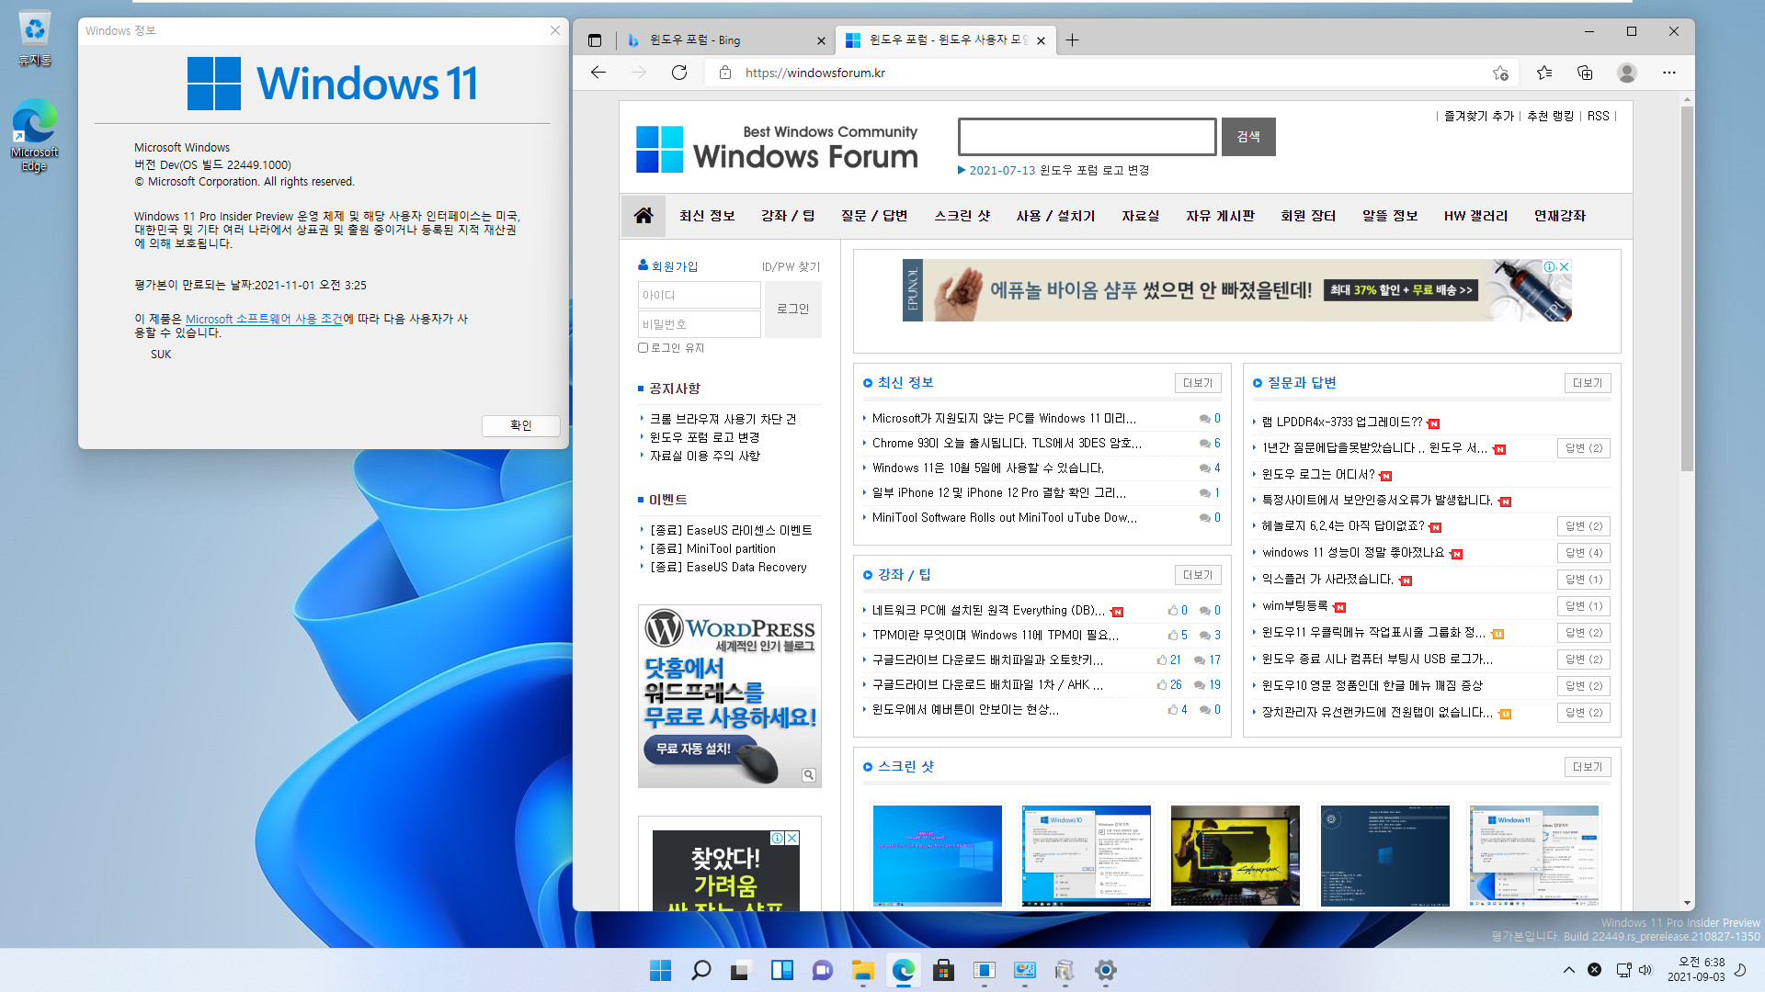This screenshot has height=992, width=1765.
Task: Open Recycle Bin desktop icon
Action: point(34,39)
